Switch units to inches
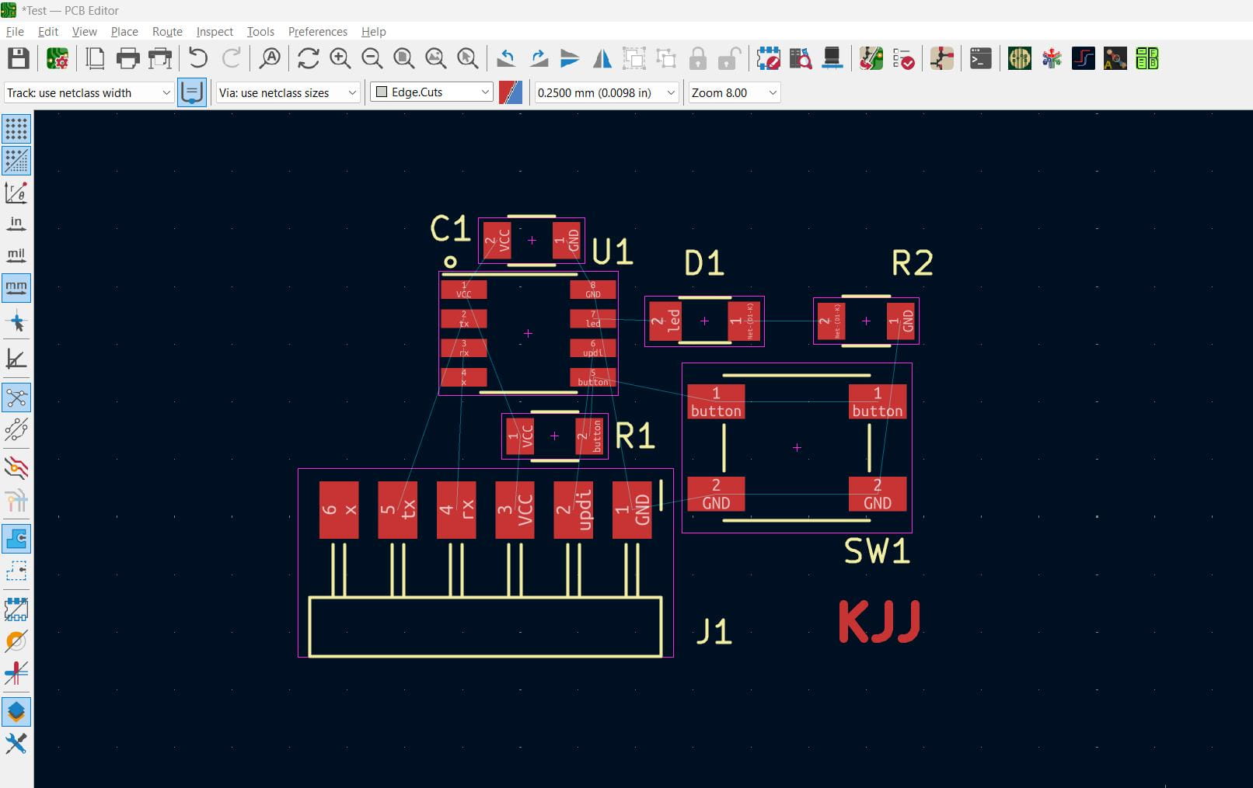 click(x=16, y=224)
